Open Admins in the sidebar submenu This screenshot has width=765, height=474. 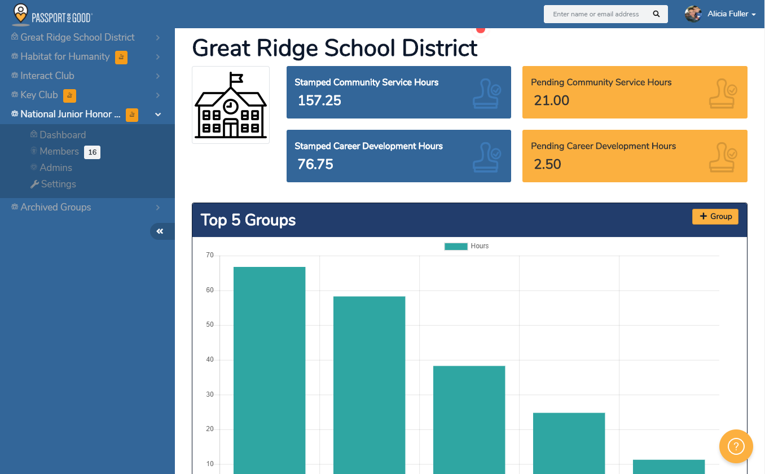[56, 168]
